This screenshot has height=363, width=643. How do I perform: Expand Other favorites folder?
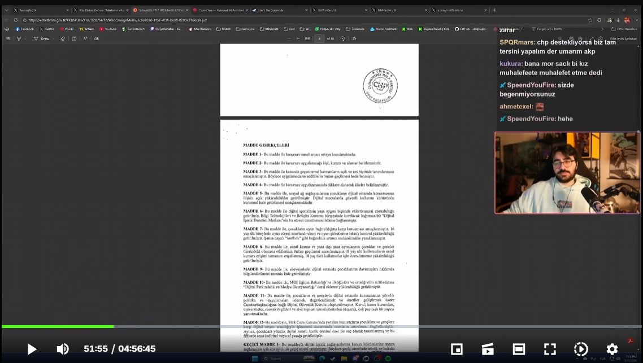[x=624, y=29]
